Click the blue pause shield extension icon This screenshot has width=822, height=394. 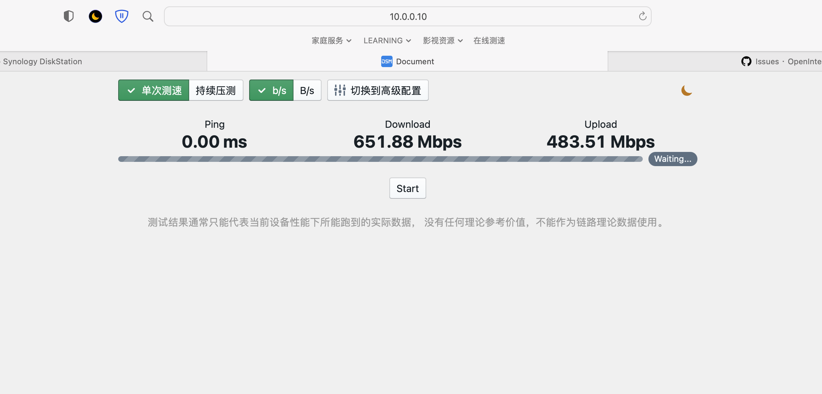tap(122, 16)
